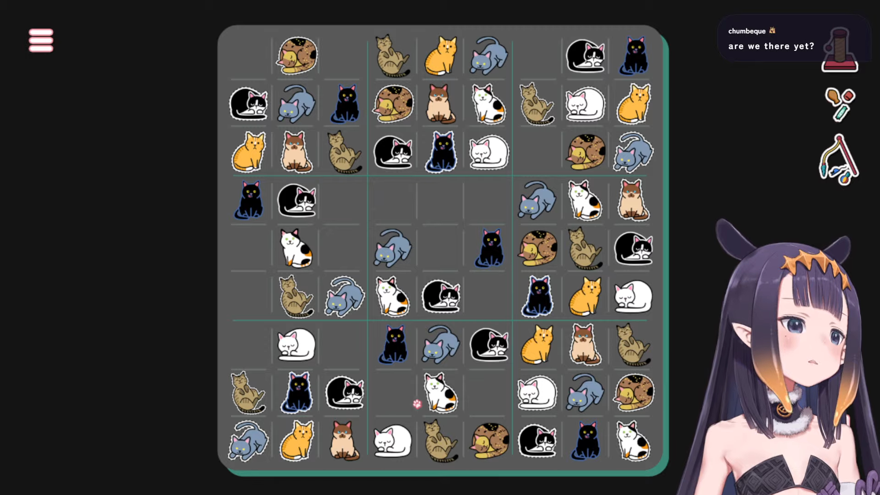Select the empty cell at the board's center
Viewport: 880px width, 495px height.
(x=440, y=248)
